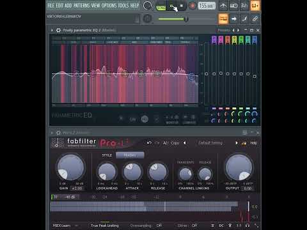This screenshot has height=230, width=307.
Task: Click the orange band 3 token in EQ
Action: coord(228,40)
